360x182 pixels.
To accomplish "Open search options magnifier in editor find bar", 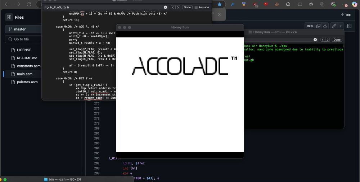I will click(x=46, y=7).
